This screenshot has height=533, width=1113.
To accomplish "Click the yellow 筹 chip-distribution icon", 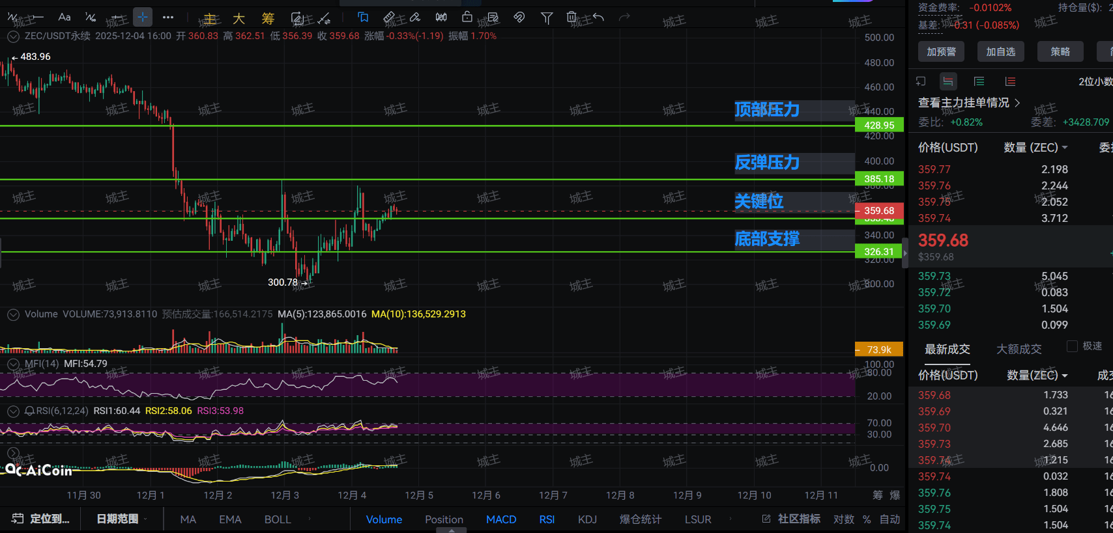I will point(268,18).
